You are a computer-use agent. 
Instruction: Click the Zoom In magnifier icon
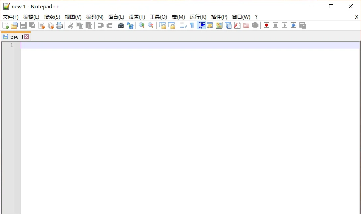[x=142, y=25]
